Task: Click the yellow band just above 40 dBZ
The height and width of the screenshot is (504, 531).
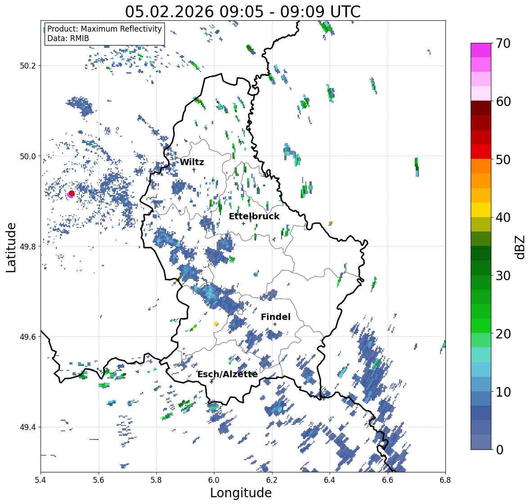Action: (481, 210)
